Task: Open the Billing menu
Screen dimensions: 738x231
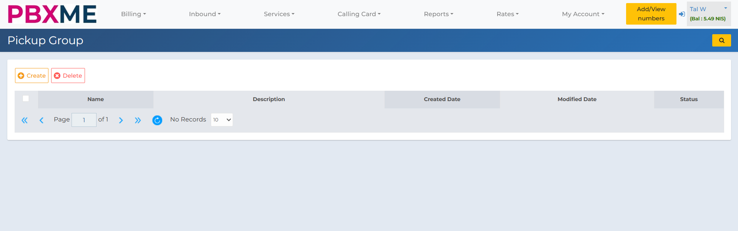Action: point(133,14)
